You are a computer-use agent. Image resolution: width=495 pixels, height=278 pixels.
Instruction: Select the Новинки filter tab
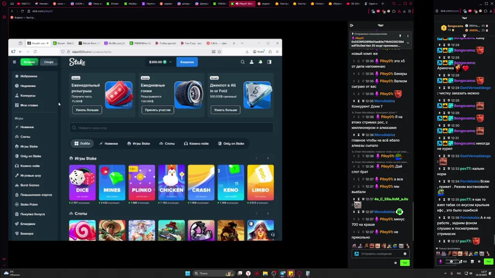point(109,143)
